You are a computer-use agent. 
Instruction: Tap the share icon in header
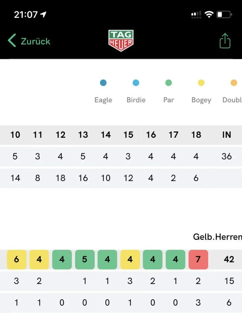(x=225, y=41)
